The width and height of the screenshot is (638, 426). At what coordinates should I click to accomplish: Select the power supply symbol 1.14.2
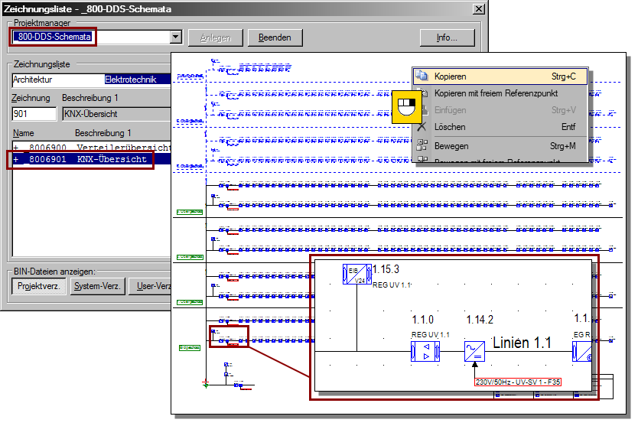[x=474, y=350]
